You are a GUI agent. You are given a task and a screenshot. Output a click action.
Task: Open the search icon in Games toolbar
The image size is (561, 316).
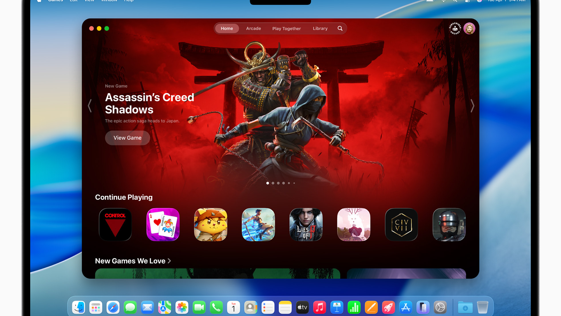coord(340,28)
